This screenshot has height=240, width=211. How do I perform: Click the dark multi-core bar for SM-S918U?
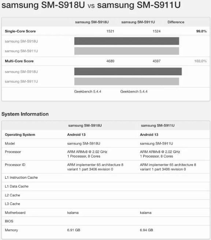(x=128, y=72)
